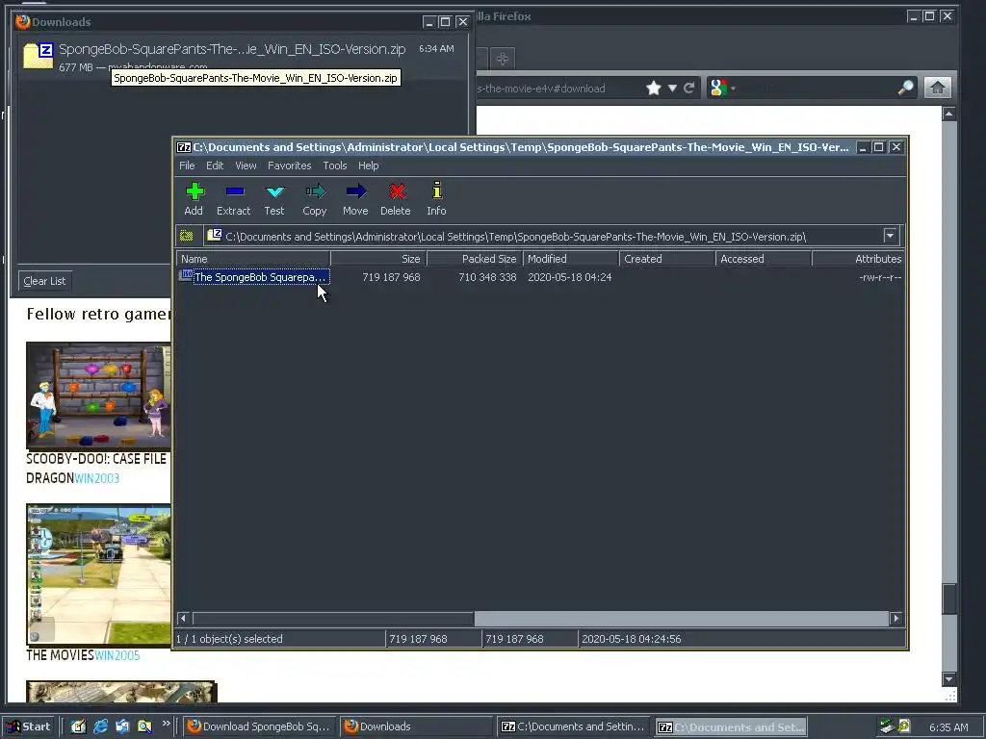Expand hidden quick launch items chevron
The height and width of the screenshot is (739, 986).
click(x=166, y=724)
